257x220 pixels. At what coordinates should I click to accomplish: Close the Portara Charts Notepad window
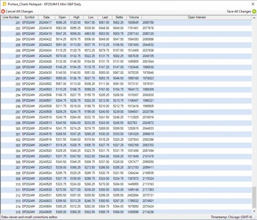pos(253,4)
